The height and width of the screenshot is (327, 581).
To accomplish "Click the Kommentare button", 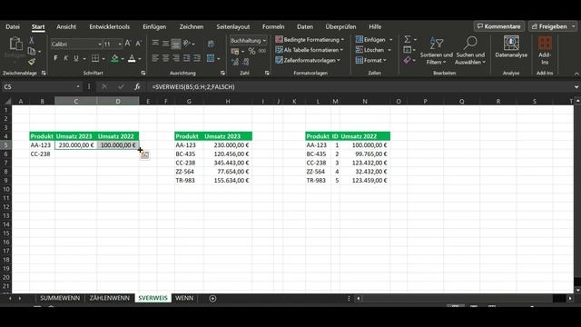I will (x=498, y=26).
